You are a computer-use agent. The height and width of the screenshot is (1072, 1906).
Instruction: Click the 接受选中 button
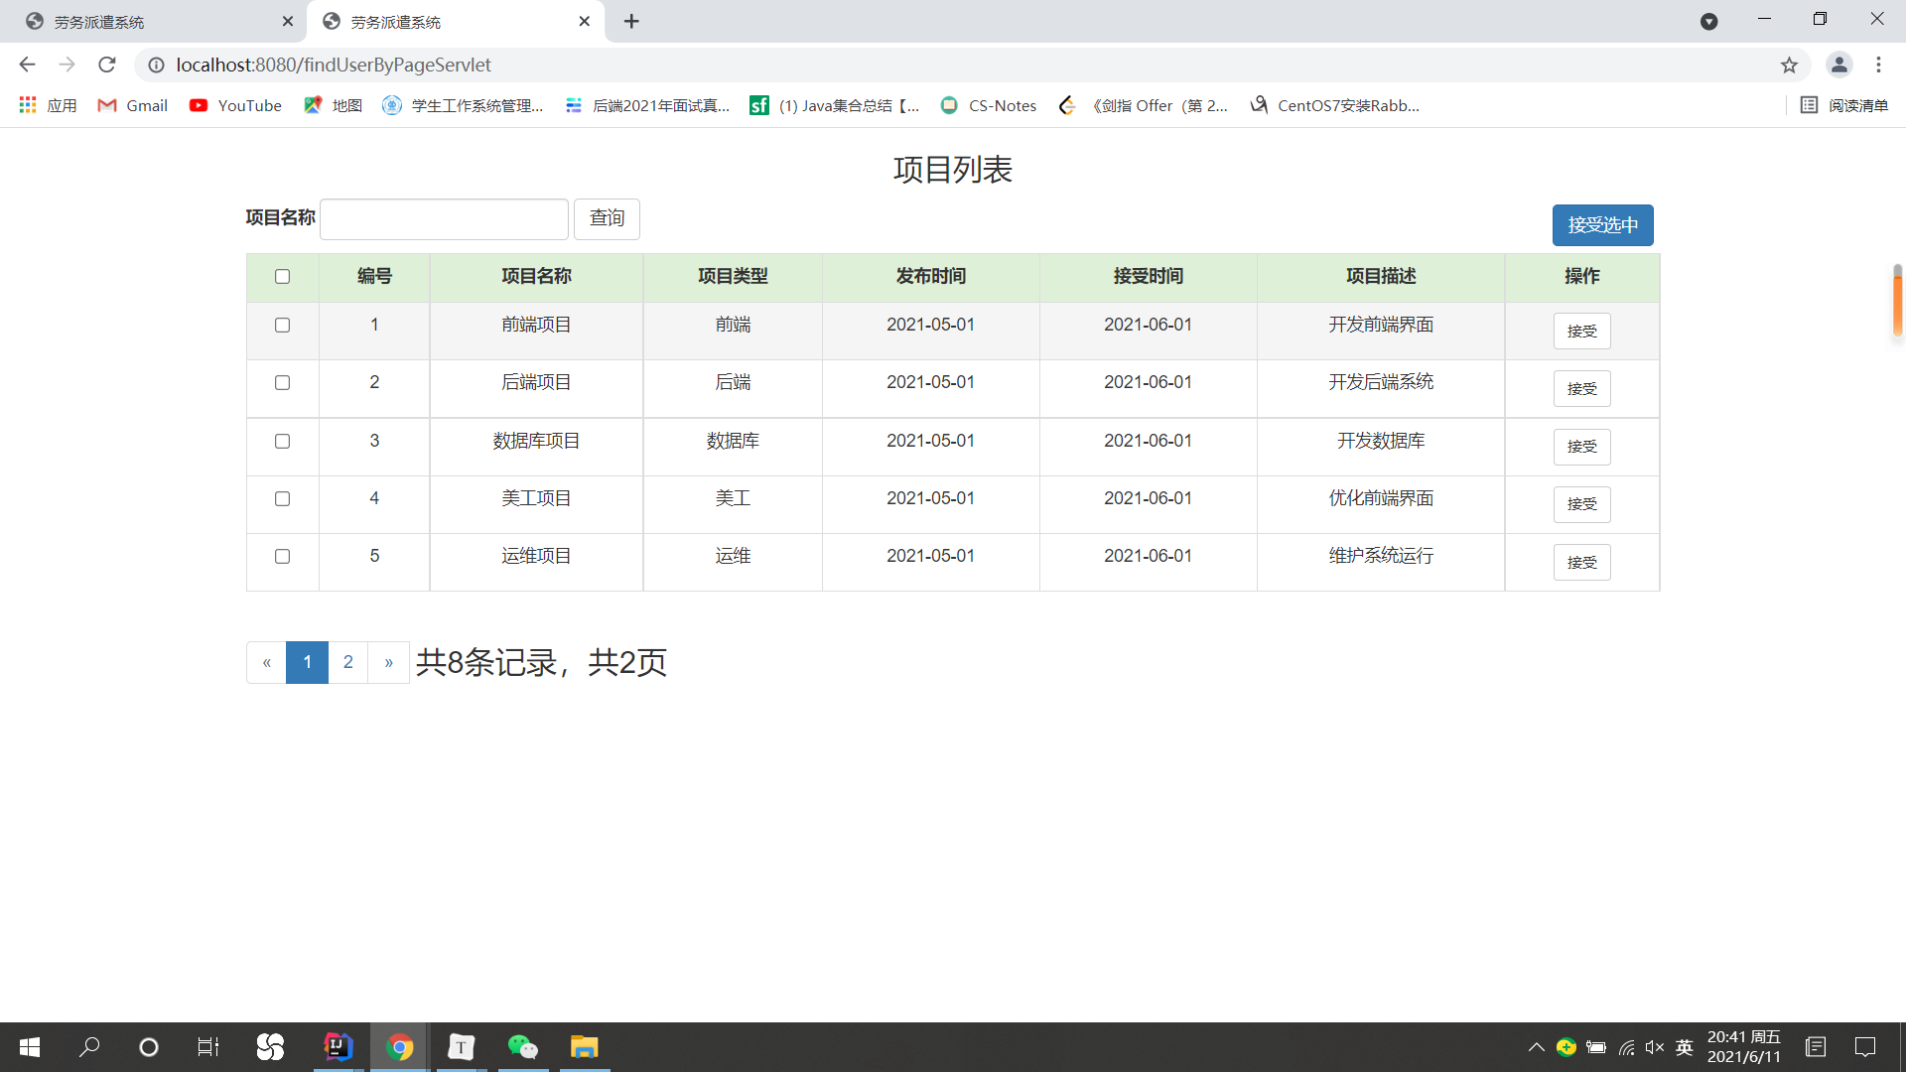(1602, 225)
